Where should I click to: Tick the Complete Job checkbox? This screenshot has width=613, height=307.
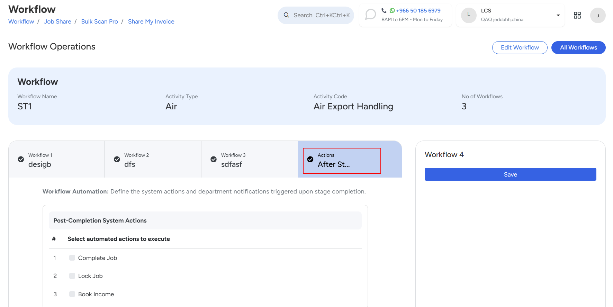point(72,258)
